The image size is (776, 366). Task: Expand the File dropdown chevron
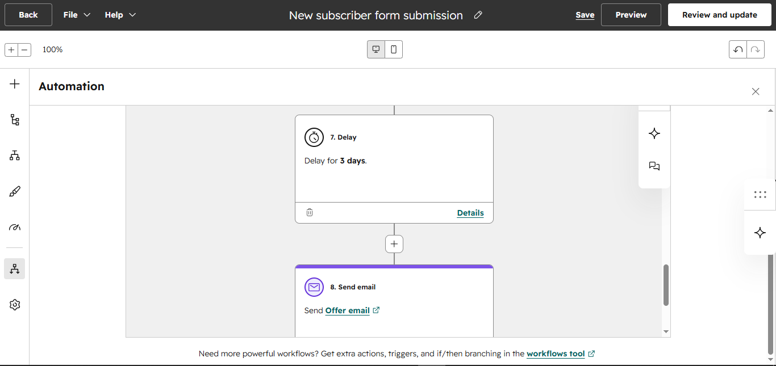point(87,15)
